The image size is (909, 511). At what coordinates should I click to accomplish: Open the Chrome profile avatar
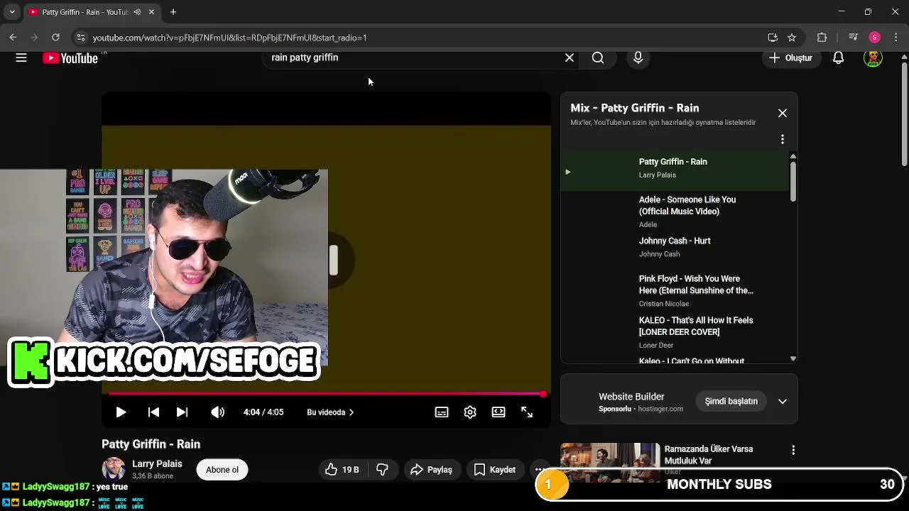coord(875,38)
